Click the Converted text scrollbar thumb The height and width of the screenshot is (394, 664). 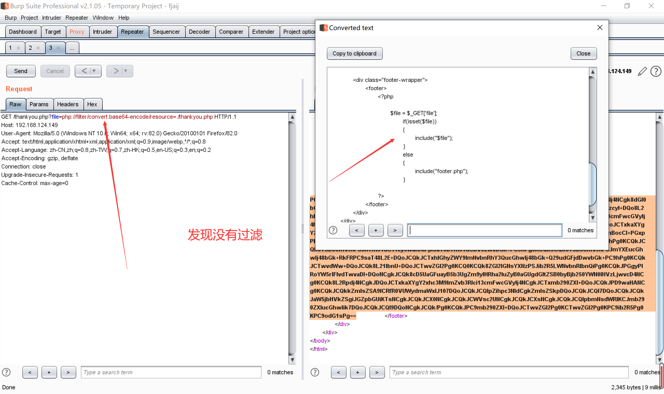(x=593, y=184)
